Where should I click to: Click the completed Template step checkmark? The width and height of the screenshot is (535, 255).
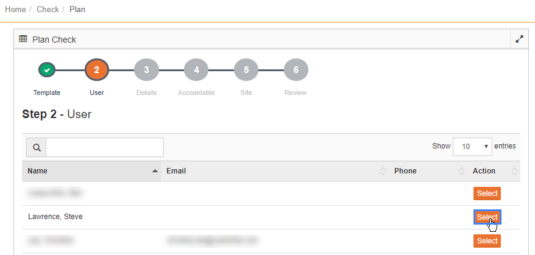coord(47,70)
